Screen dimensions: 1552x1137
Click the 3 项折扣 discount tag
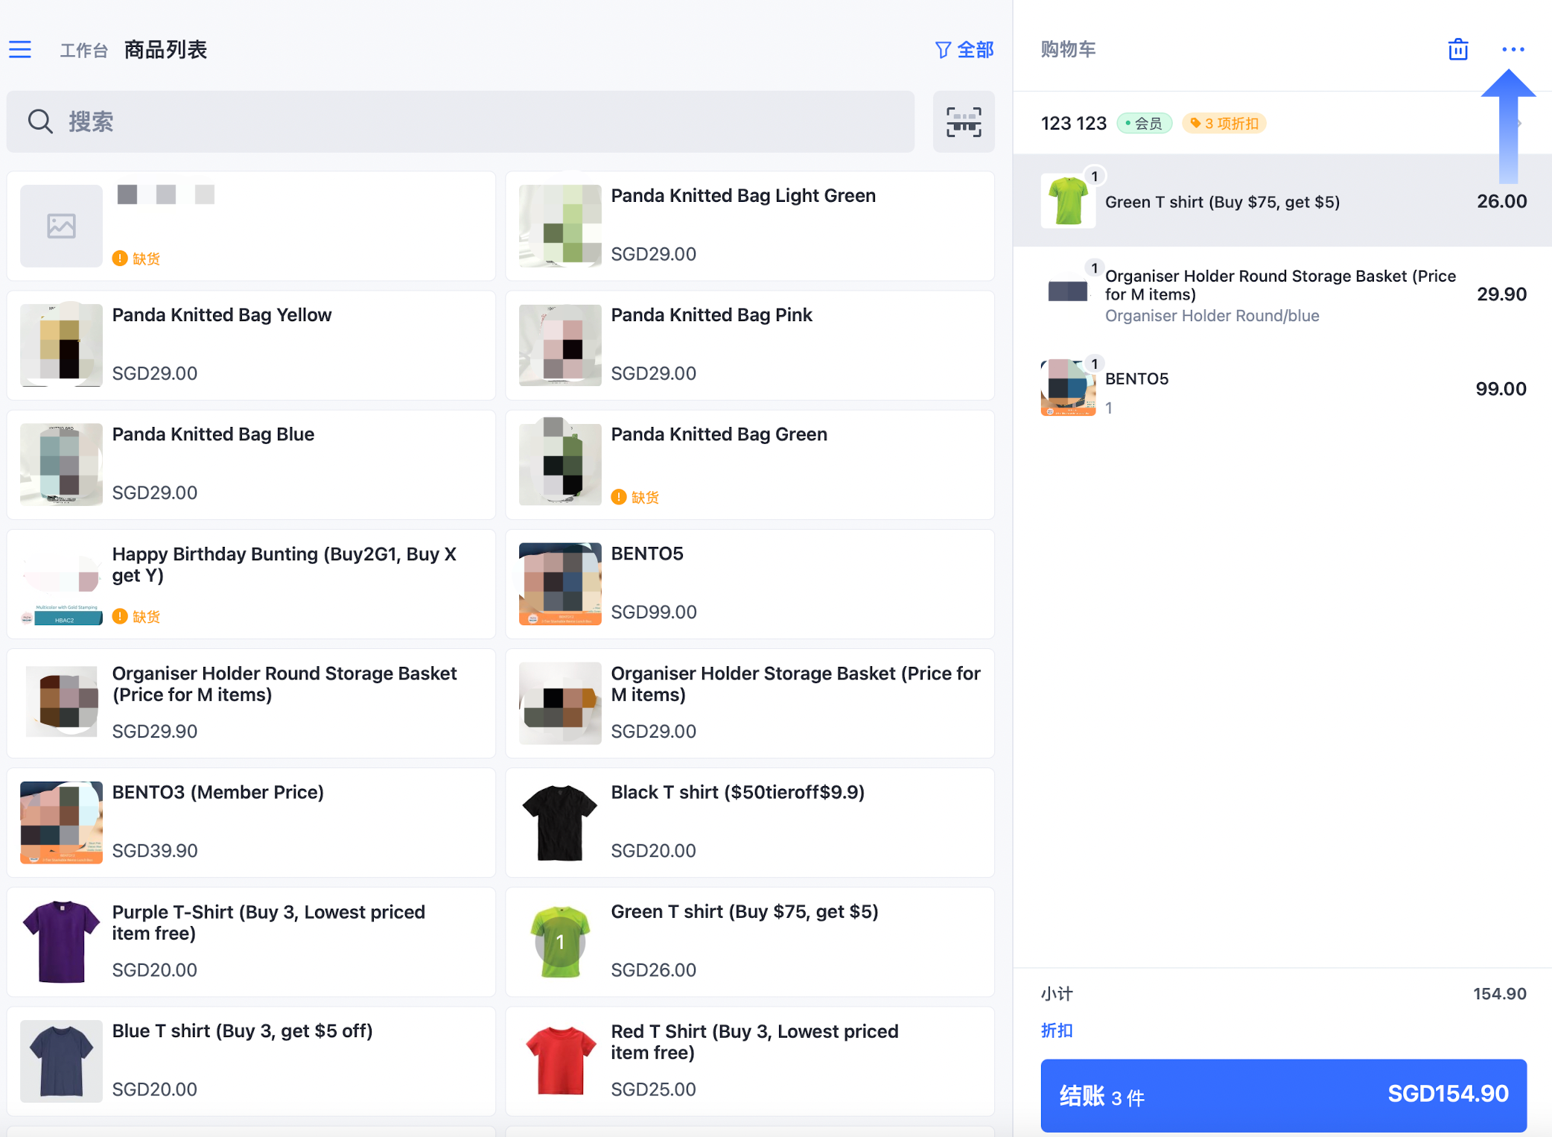coord(1224,124)
